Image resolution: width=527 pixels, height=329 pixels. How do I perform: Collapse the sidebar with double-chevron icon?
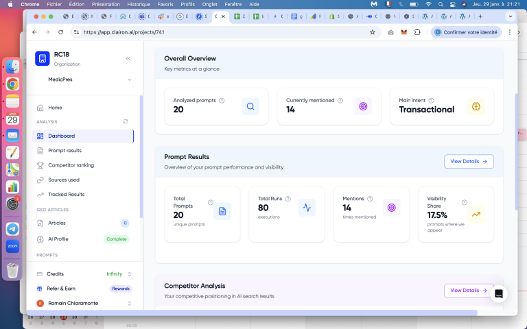[x=128, y=58]
